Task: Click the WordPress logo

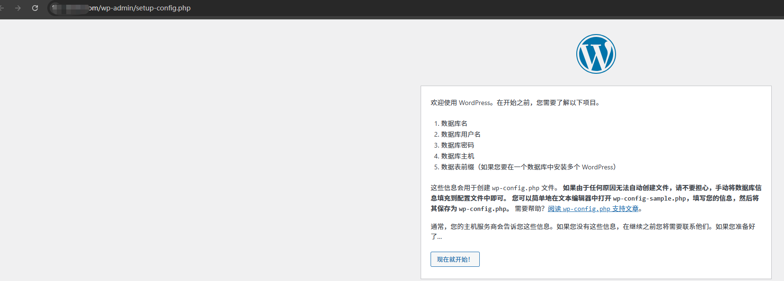Action: [x=596, y=54]
